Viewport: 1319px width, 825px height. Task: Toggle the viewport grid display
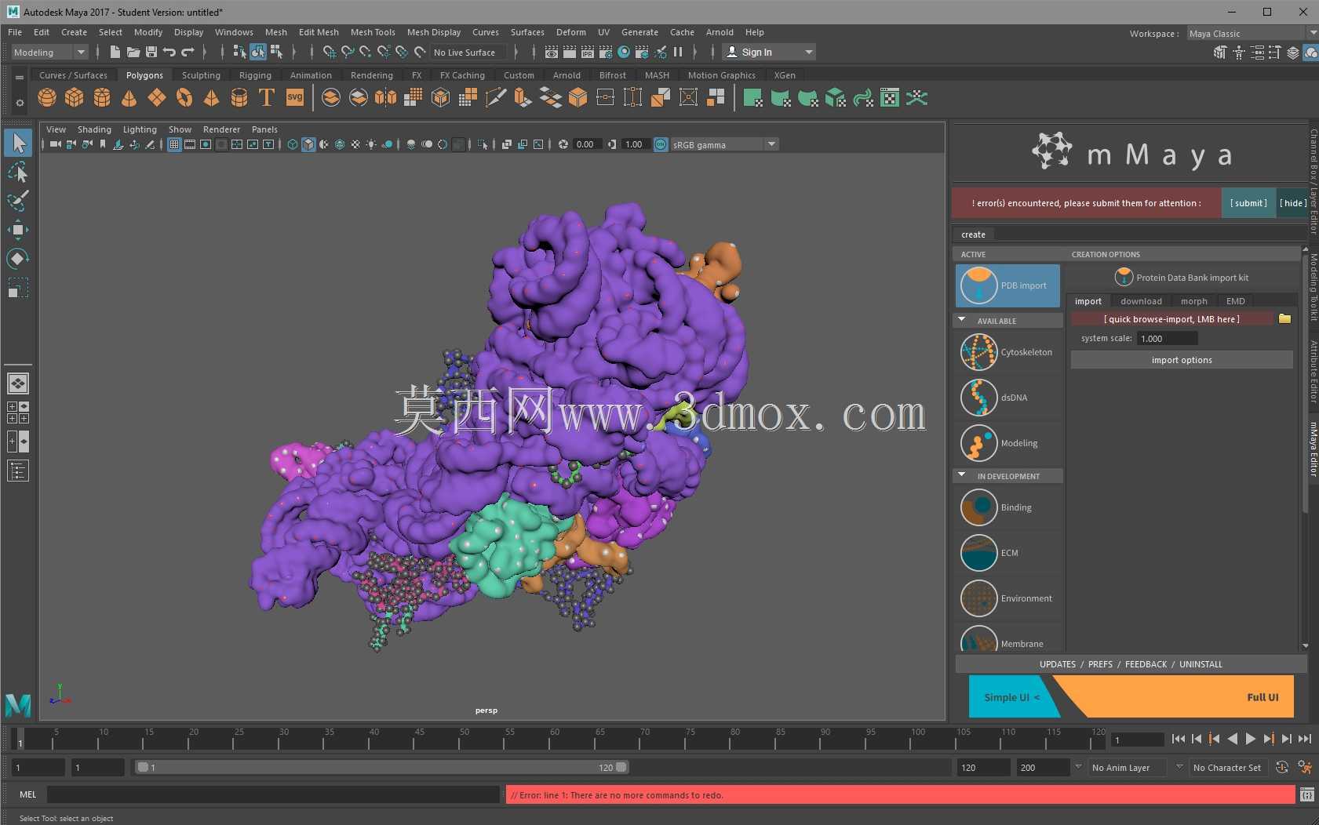(174, 144)
